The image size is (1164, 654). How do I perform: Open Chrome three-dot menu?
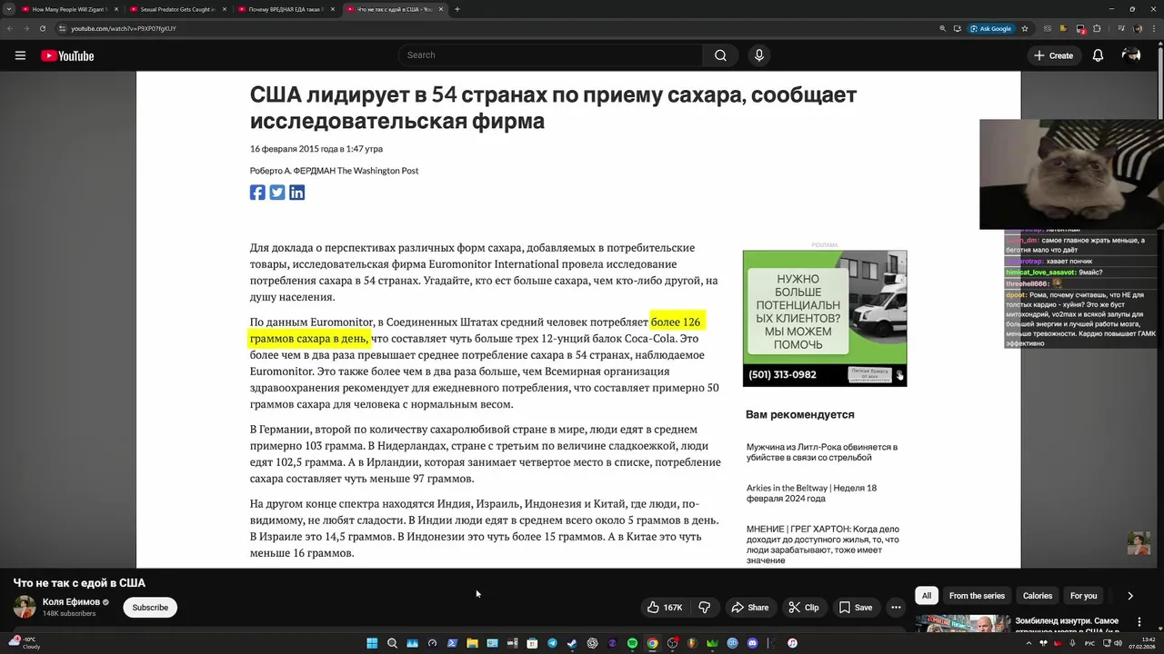tap(1154, 28)
